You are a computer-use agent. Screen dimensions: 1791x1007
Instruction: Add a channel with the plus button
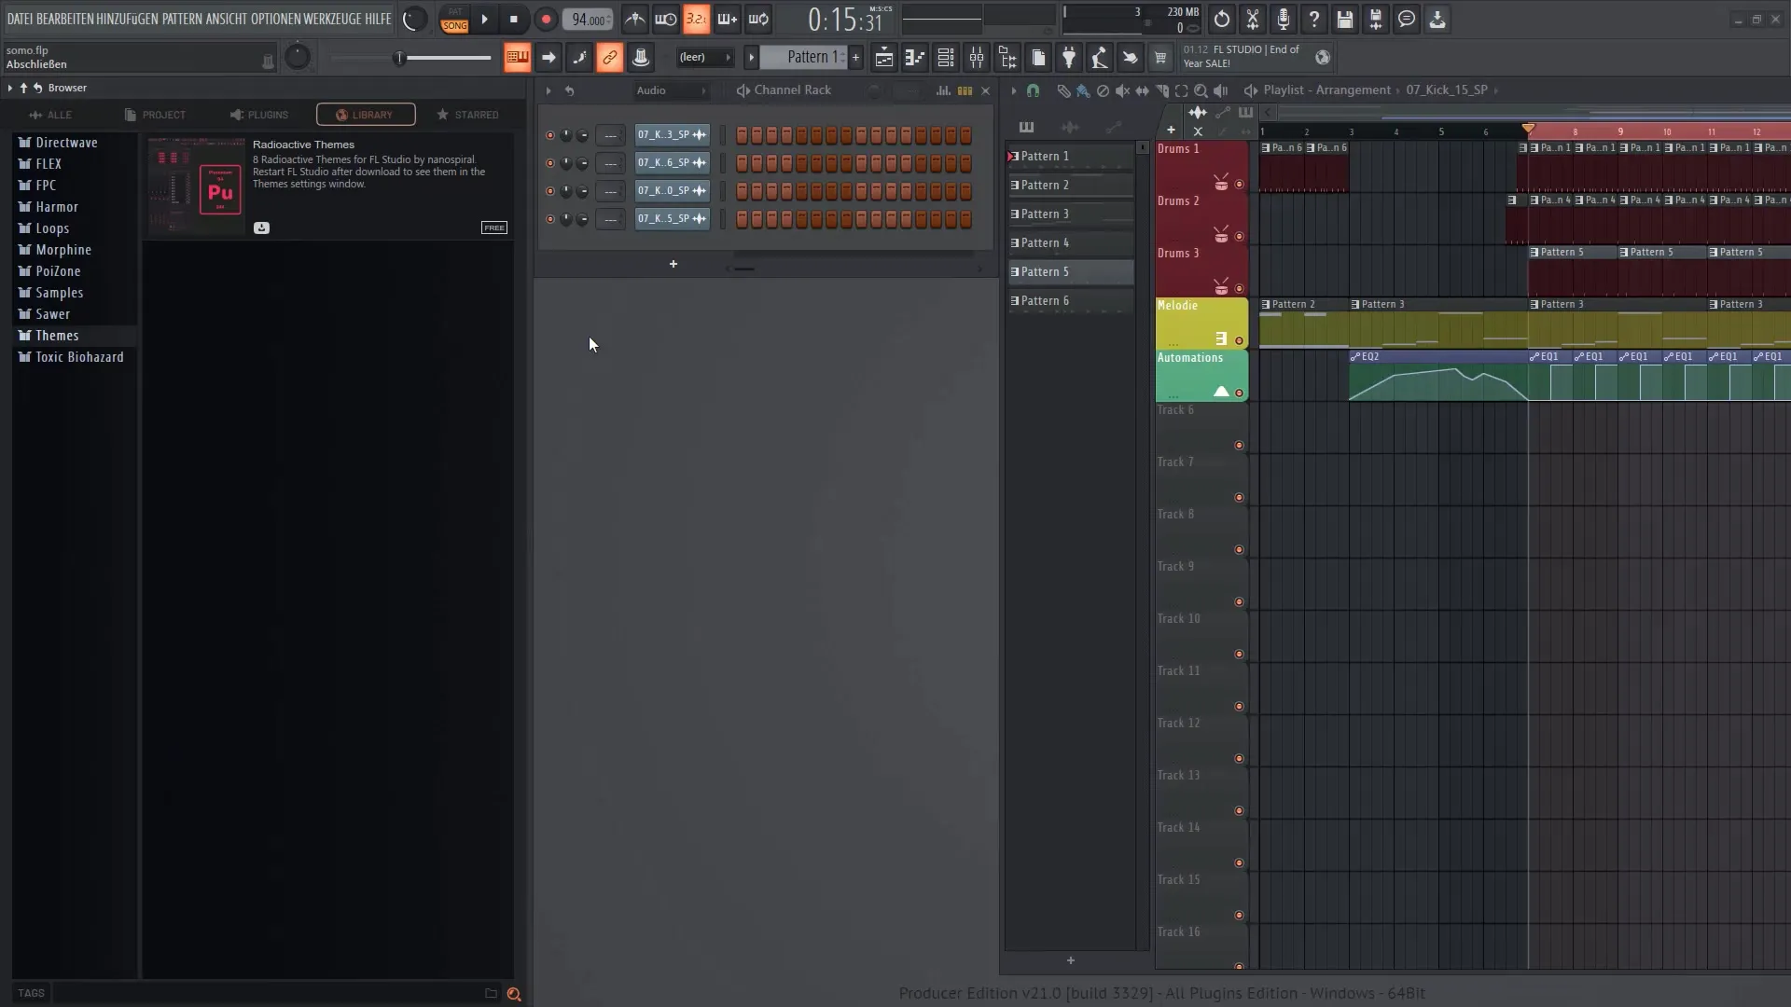[673, 265]
